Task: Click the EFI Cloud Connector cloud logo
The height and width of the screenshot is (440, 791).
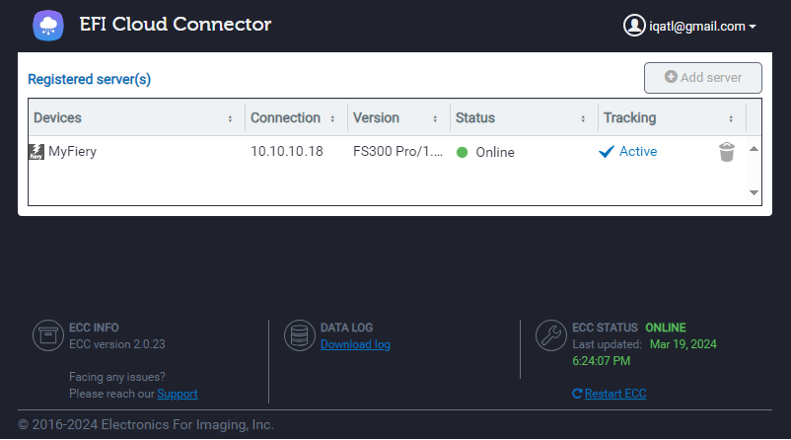Action: coord(48,26)
